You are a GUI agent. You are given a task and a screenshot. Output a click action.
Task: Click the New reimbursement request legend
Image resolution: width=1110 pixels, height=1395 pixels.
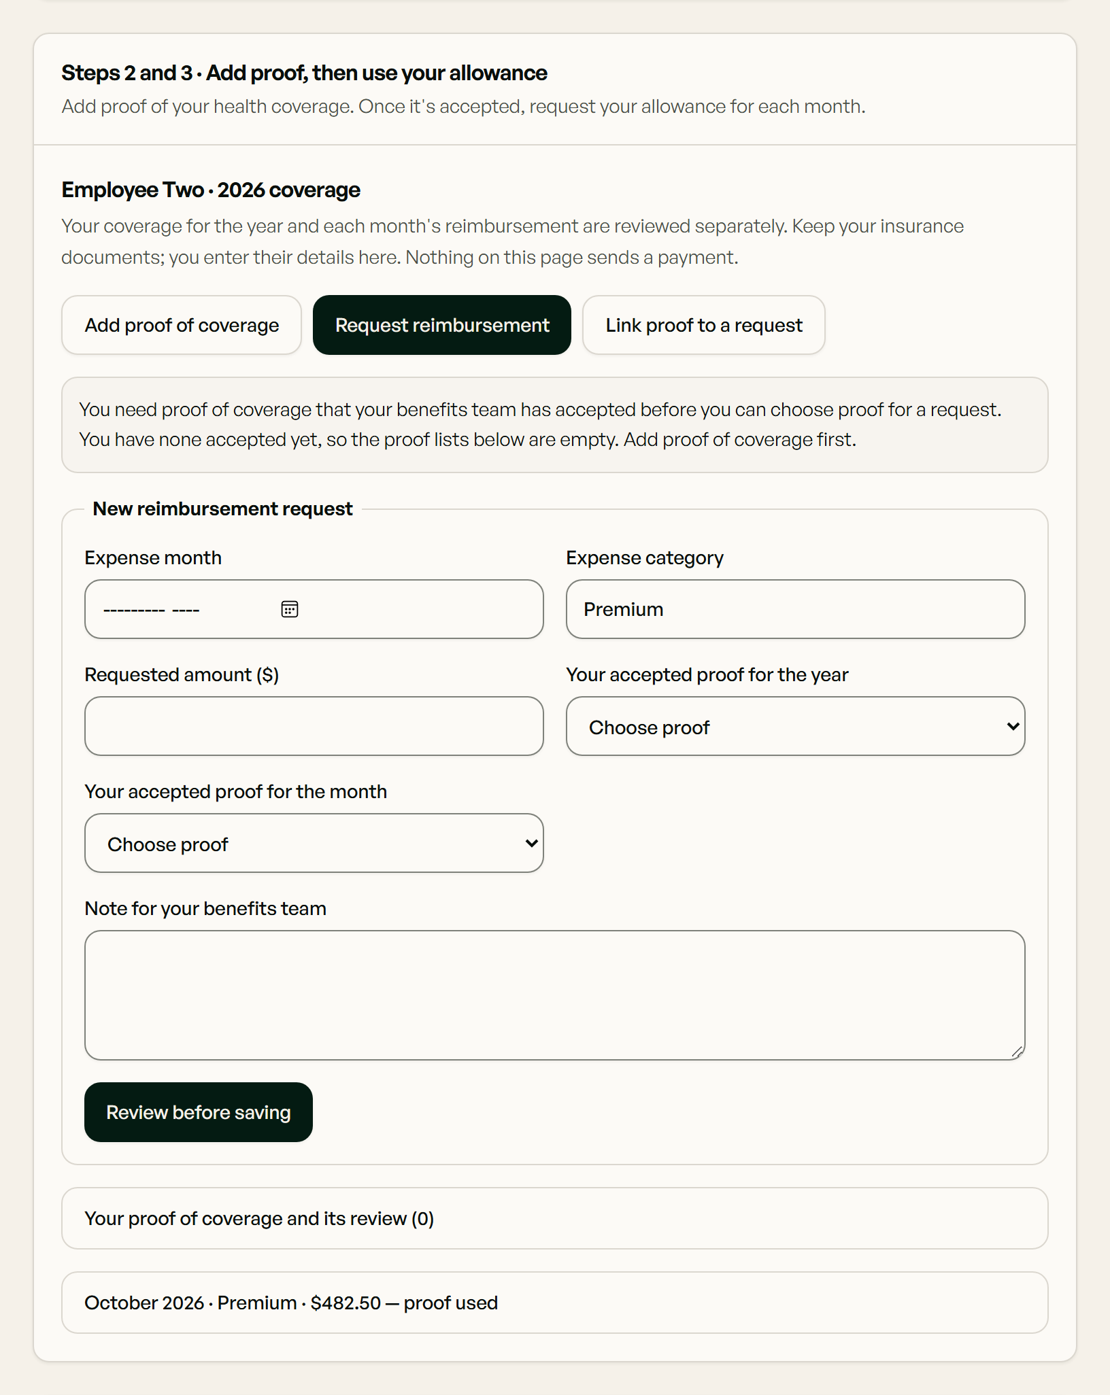[x=222, y=509]
